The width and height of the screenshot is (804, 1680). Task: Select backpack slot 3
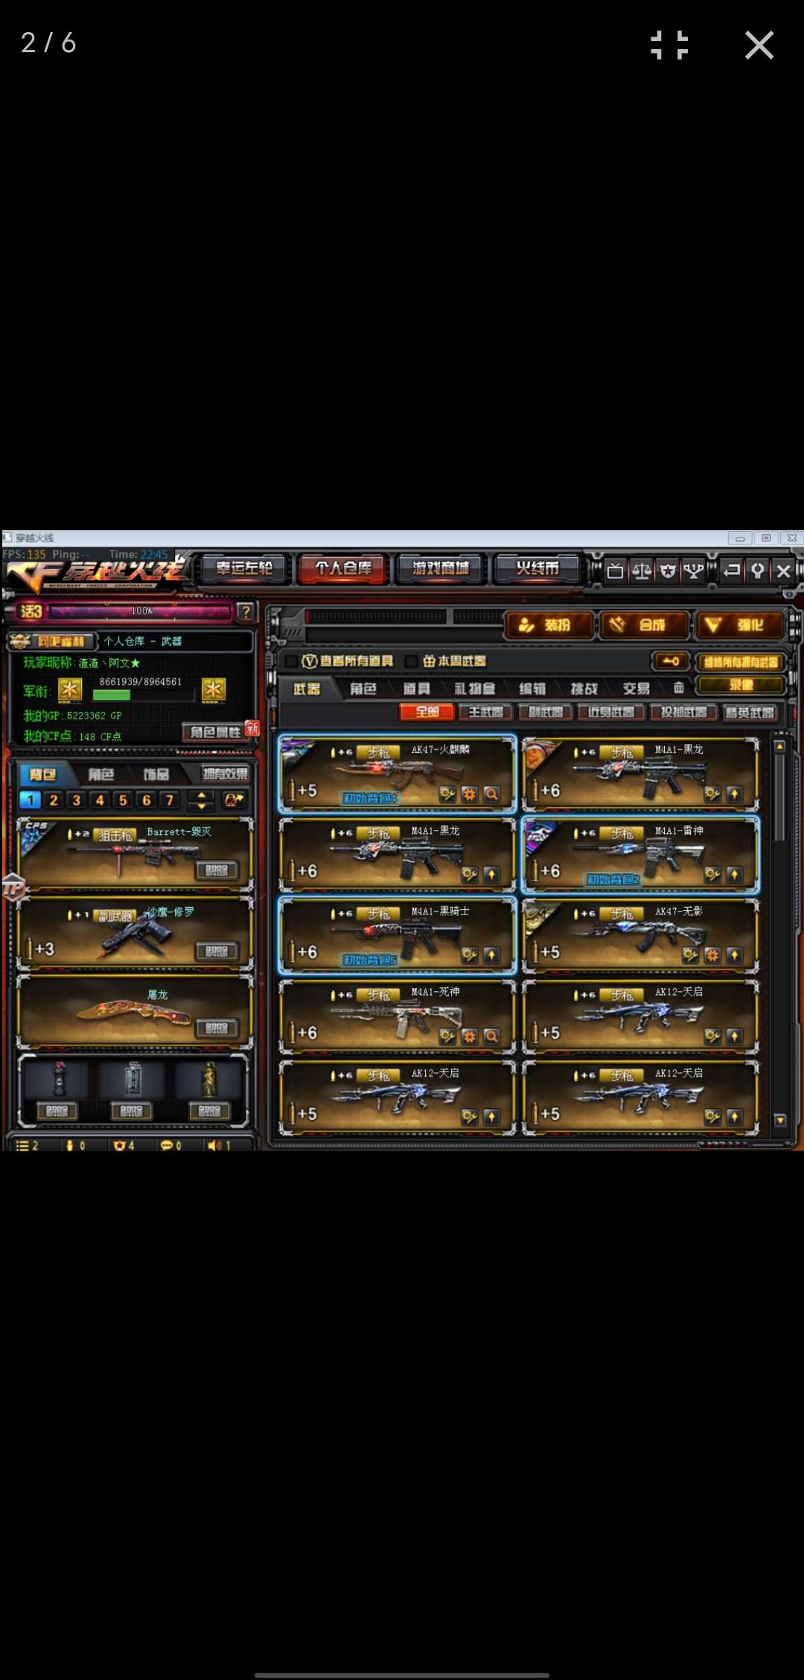coord(76,800)
